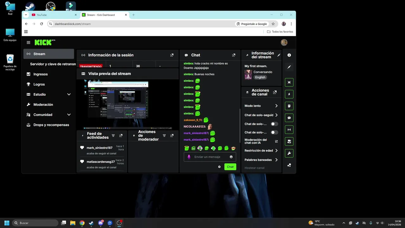Insert the first emote in the quick row
405x228 pixels.
pos(187,148)
